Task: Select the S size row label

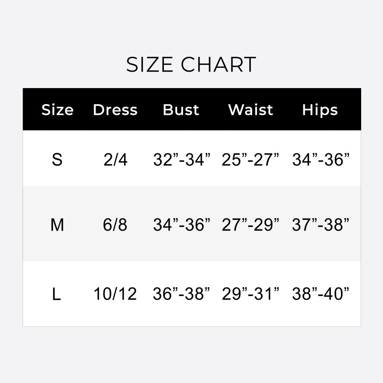Action: pyautogui.click(x=57, y=160)
